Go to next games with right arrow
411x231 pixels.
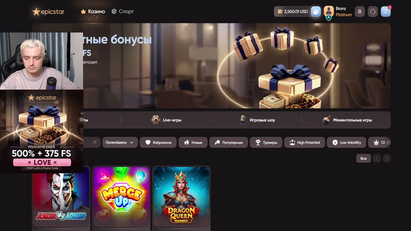(387, 158)
